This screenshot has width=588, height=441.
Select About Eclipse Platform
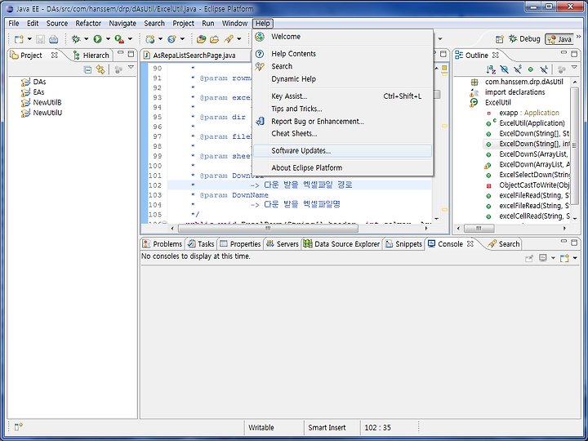pos(342,168)
